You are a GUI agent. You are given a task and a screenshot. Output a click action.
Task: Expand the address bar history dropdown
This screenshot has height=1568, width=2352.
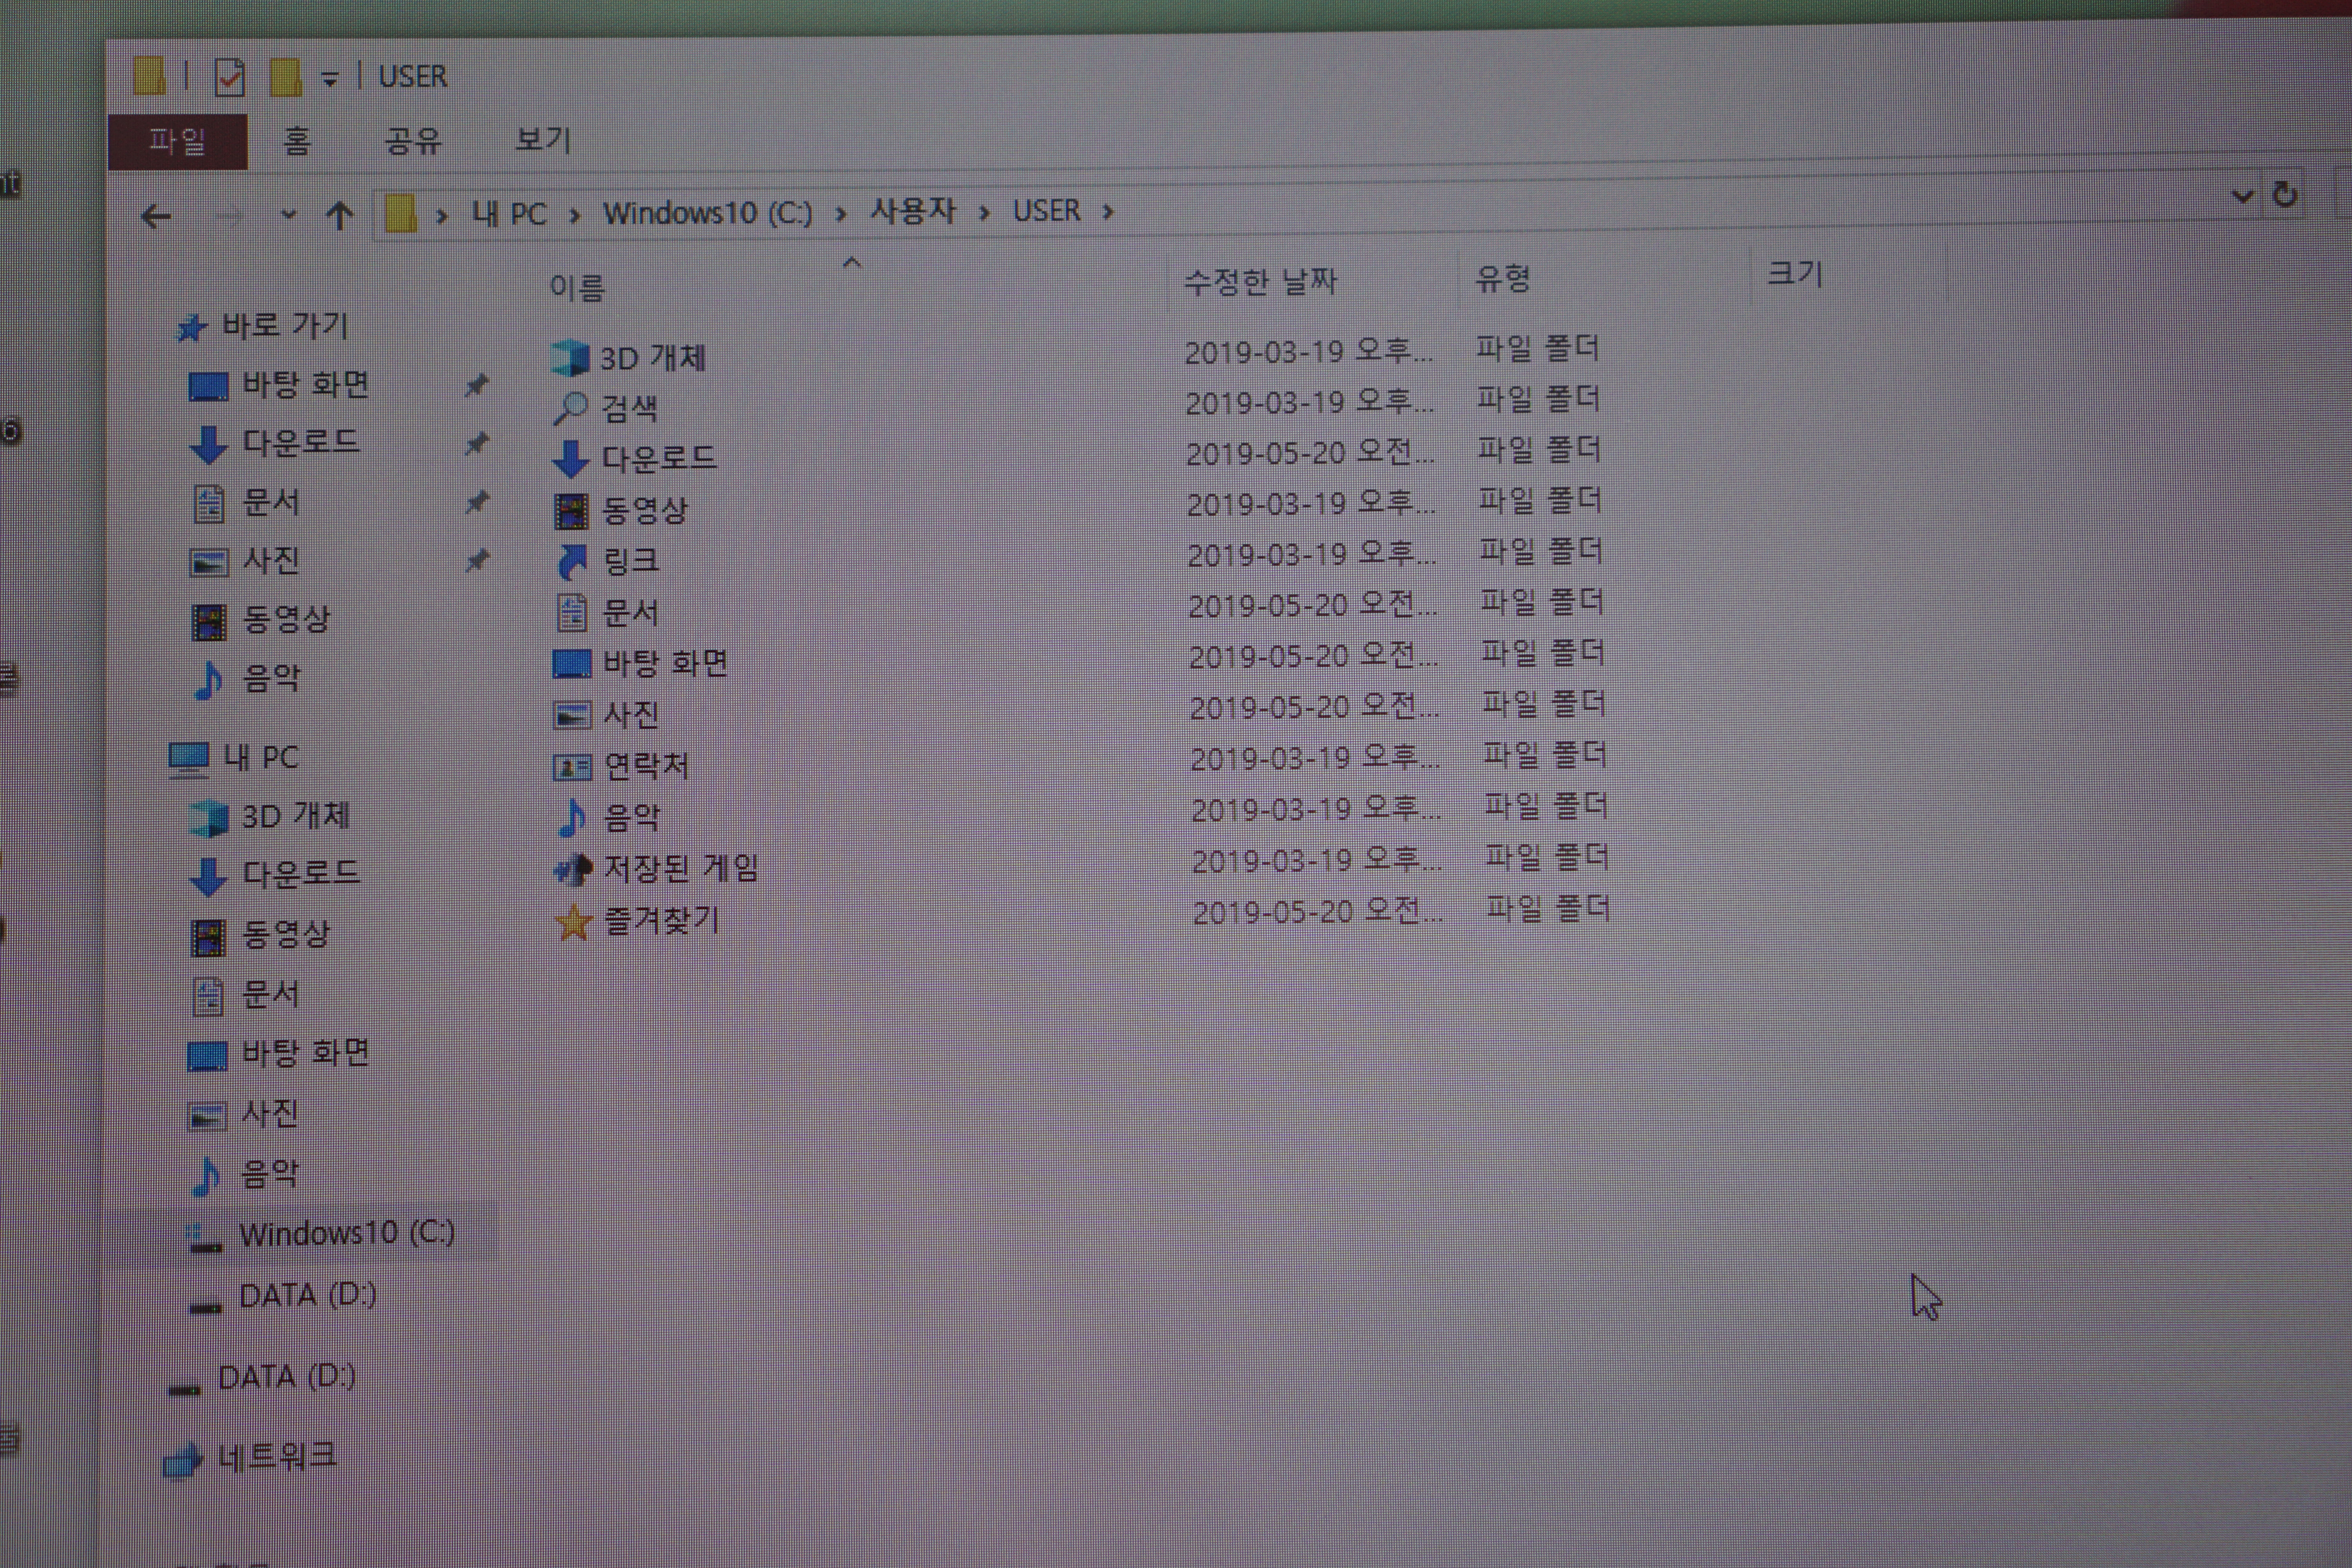[2243, 196]
